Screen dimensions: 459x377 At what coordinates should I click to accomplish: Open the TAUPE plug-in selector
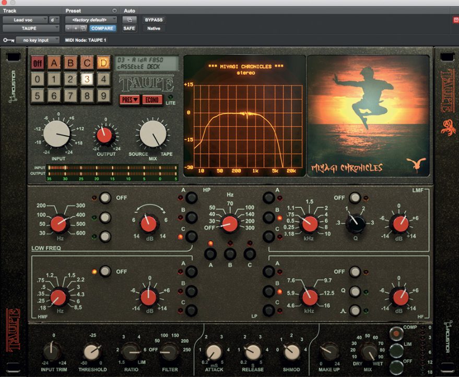tap(31, 28)
